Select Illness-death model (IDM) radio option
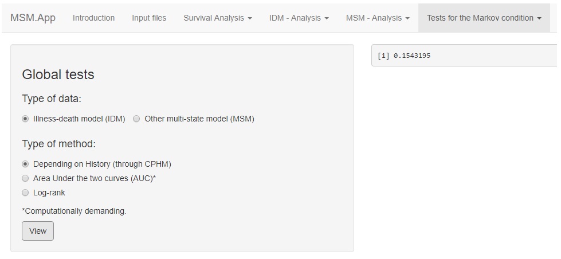The width and height of the screenshot is (561, 259). click(25, 119)
